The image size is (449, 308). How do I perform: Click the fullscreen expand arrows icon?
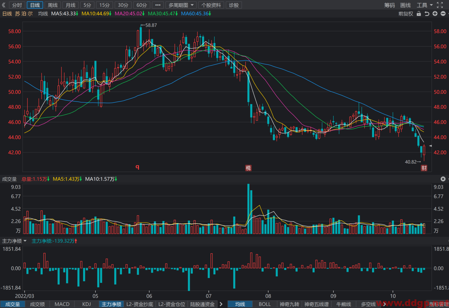point(440,5)
